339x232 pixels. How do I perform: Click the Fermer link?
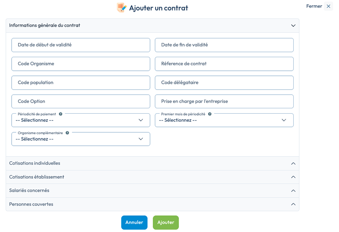(x=314, y=6)
